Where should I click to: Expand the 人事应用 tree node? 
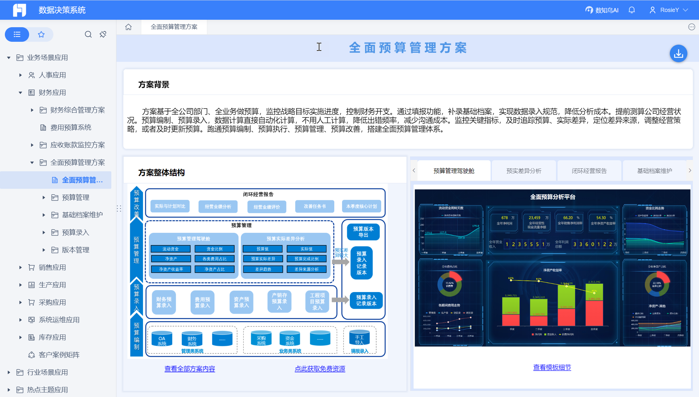pyautogui.click(x=20, y=75)
